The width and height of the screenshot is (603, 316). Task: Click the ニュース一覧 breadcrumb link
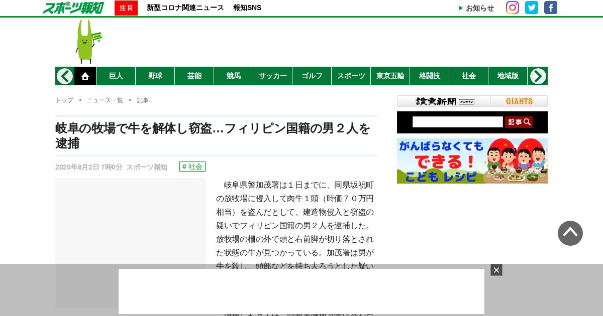click(105, 100)
